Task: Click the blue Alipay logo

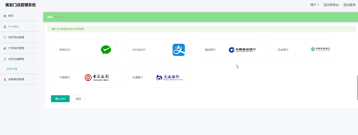Action: pos(179,50)
